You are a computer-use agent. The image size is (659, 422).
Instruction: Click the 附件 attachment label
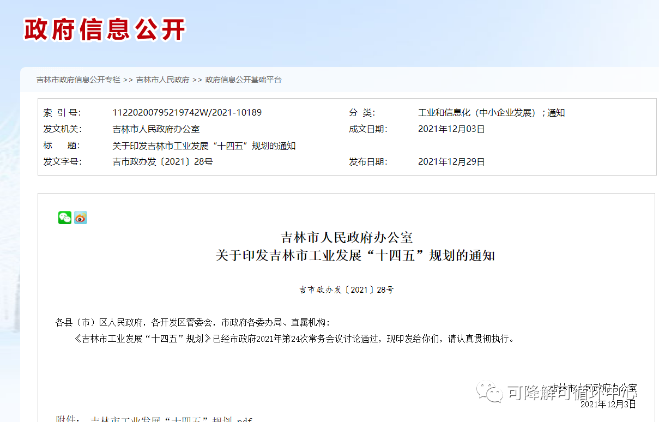point(66,419)
